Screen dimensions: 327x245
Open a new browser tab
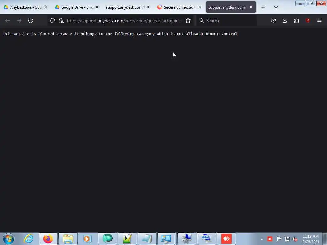point(263,7)
